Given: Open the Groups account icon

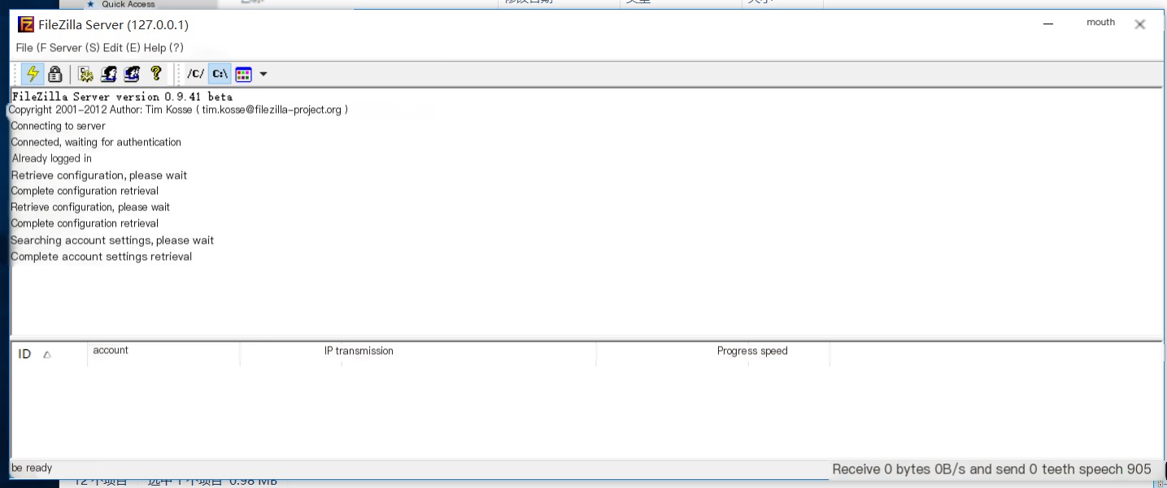Looking at the screenshot, I should pos(132,74).
